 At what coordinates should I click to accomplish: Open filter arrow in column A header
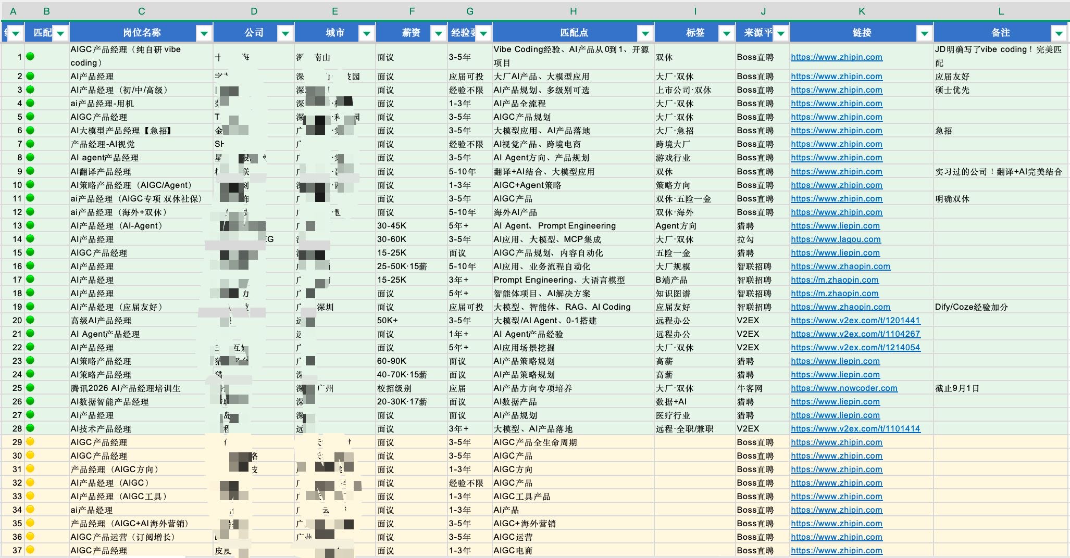coord(16,34)
